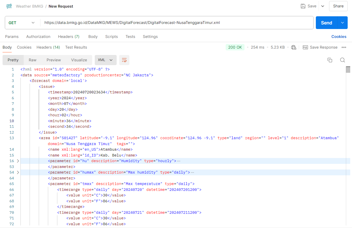352x228 pixels.
Task: Click the search response magnifier icon
Action: pyautogui.click(x=343, y=60)
